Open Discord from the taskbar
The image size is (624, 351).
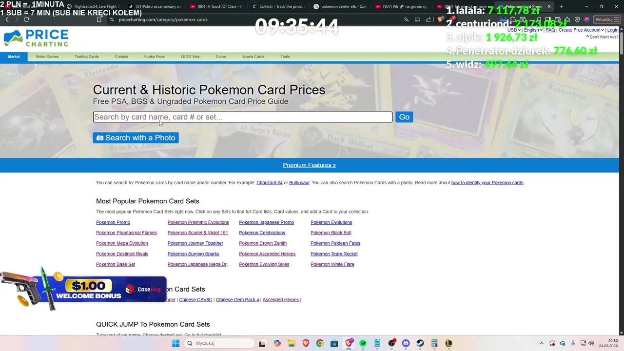pos(406,343)
